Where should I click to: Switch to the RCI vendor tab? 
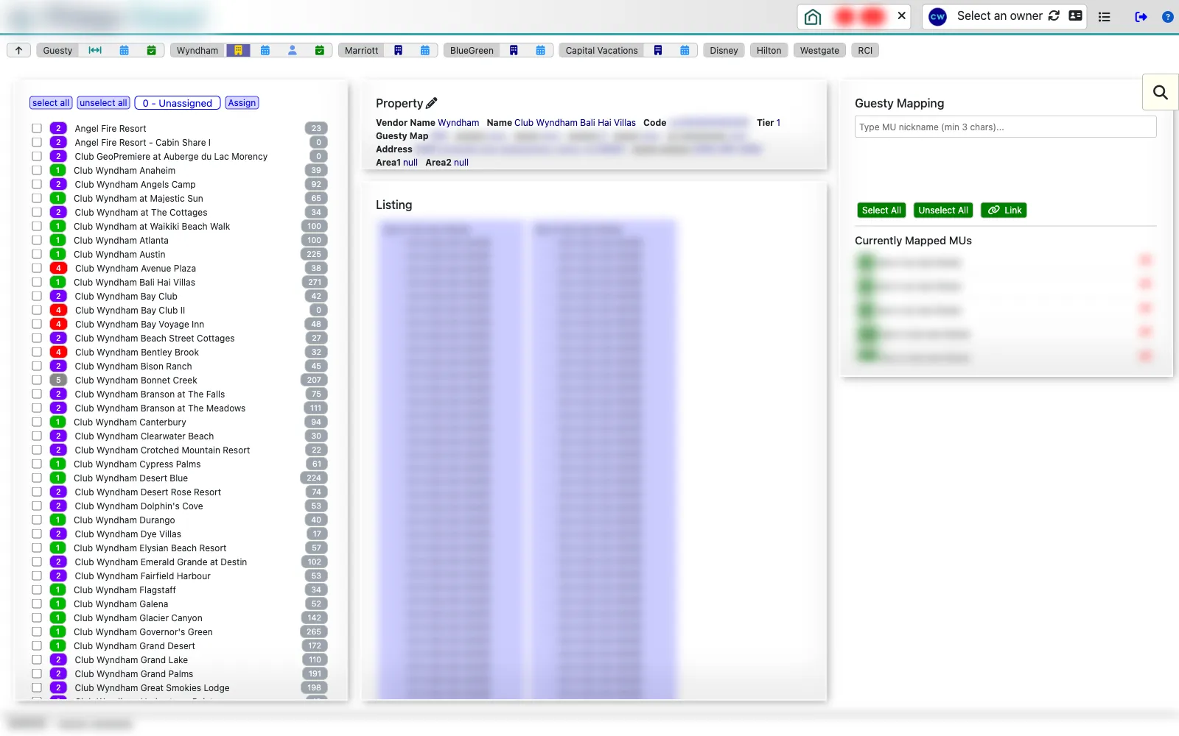click(865, 50)
